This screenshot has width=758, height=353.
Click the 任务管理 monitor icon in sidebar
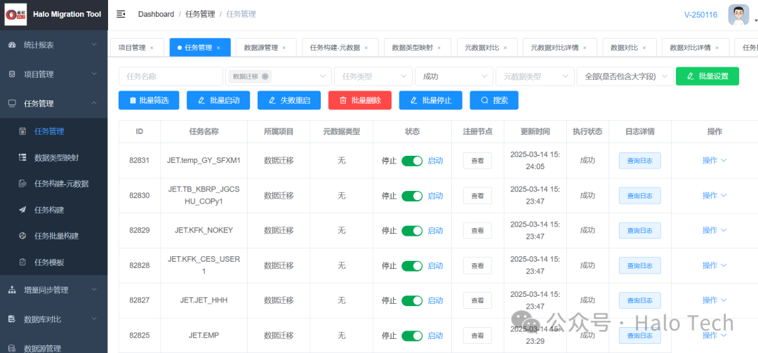[x=12, y=103]
